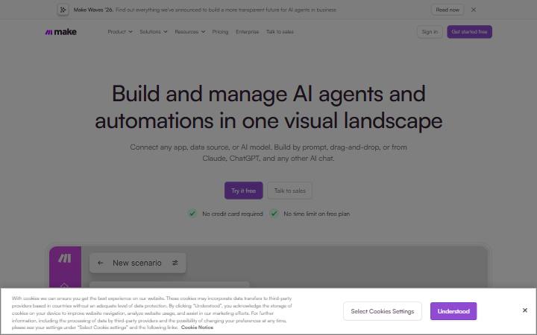537x335 pixels.
Task: Click the Make Waves '26 banner text
Action: (x=205, y=10)
